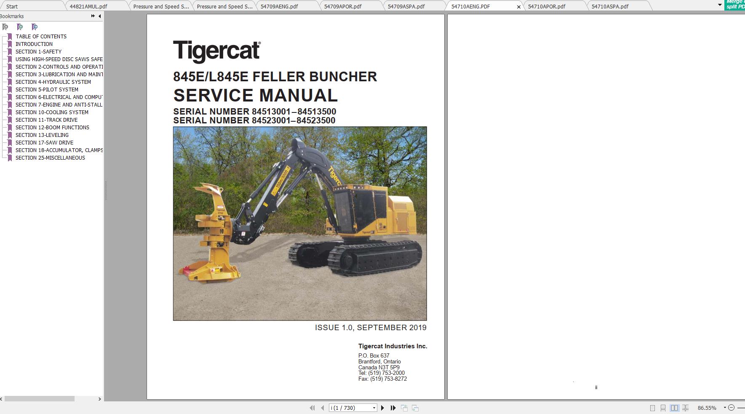Click the go-to bookmark icon
This screenshot has height=414, width=745.
coord(35,27)
